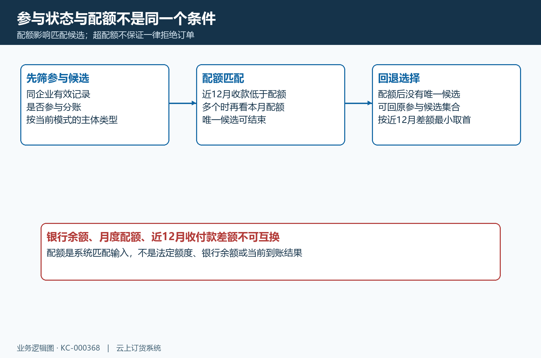Viewport: 541px width, 358px height.
Task: Select the heading 先筛参与候选
Action: click(58, 78)
